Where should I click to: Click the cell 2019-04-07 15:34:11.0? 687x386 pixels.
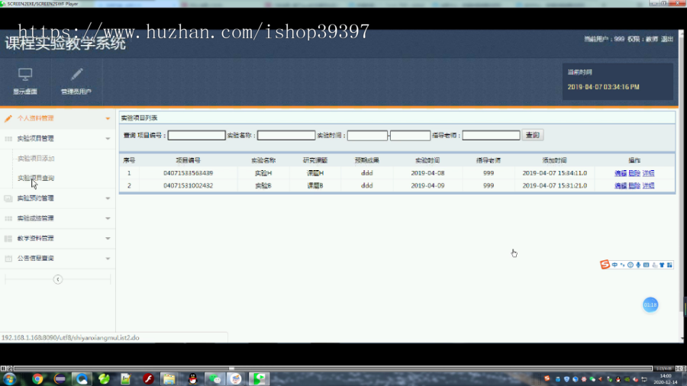[555, 173]
